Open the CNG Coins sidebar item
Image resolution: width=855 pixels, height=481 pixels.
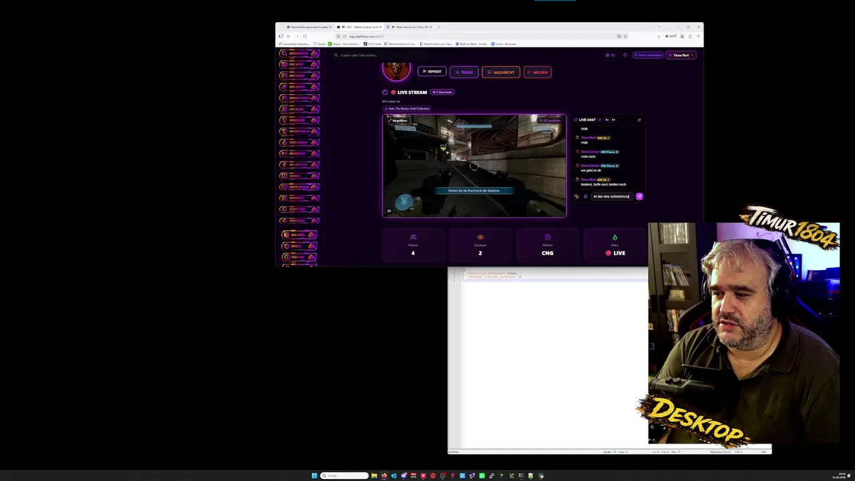pos(299,234)
